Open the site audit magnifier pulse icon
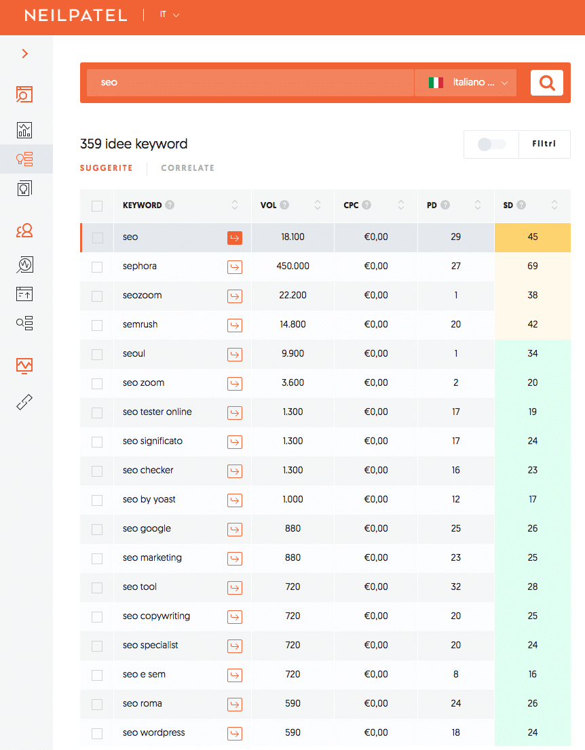The height and width of the screenshot is (750, 585). [24, 264]
